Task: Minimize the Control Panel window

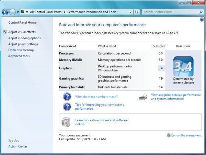Action: click(182, 3)
